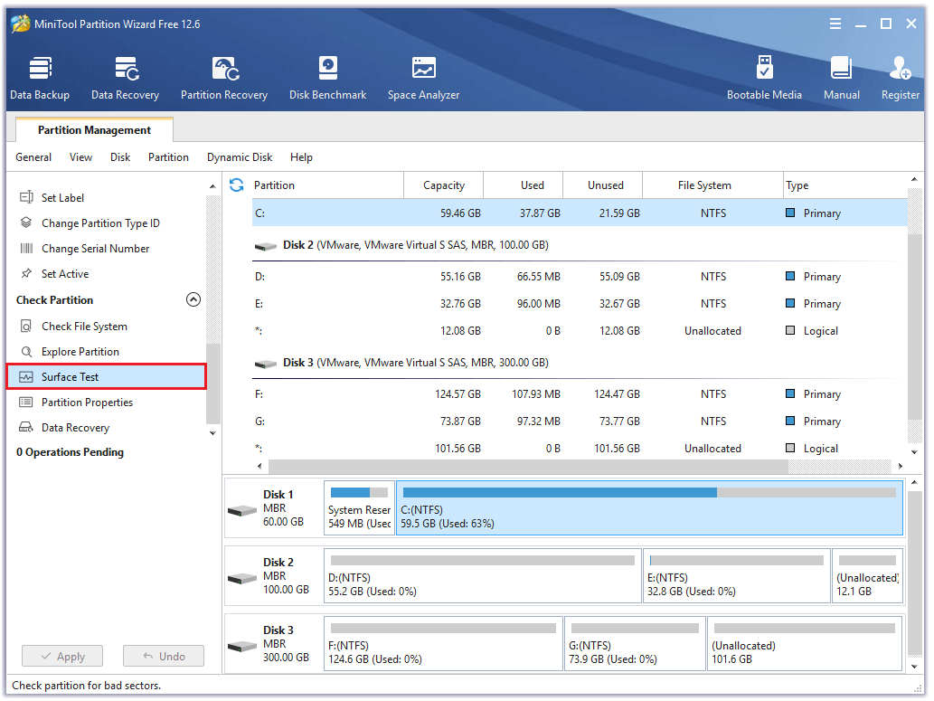Open the Help menu
The image size is (934, 701).
[301, 157]
